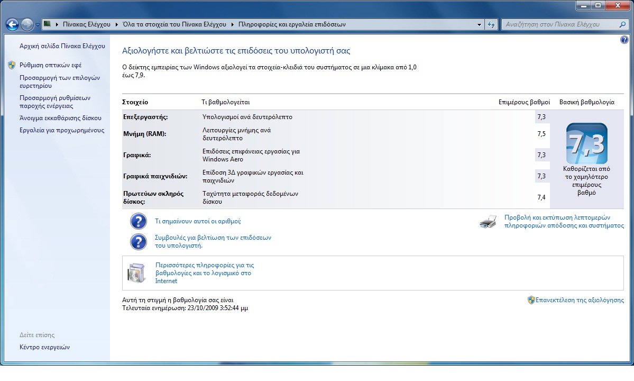
Task: Expand the arrow before Πίνακας Ελέγχου breadcrumb
Action: (57, 24)
